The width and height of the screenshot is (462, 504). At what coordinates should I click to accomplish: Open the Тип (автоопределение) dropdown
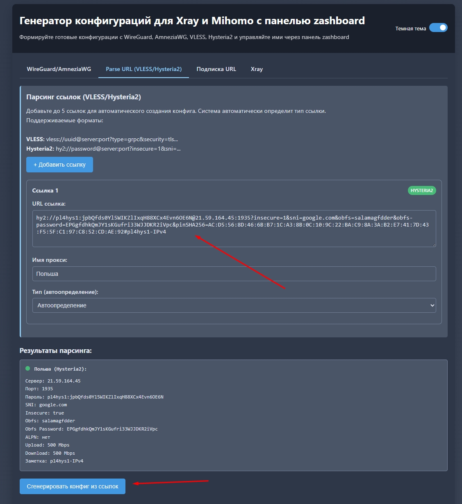coord(234,305)
